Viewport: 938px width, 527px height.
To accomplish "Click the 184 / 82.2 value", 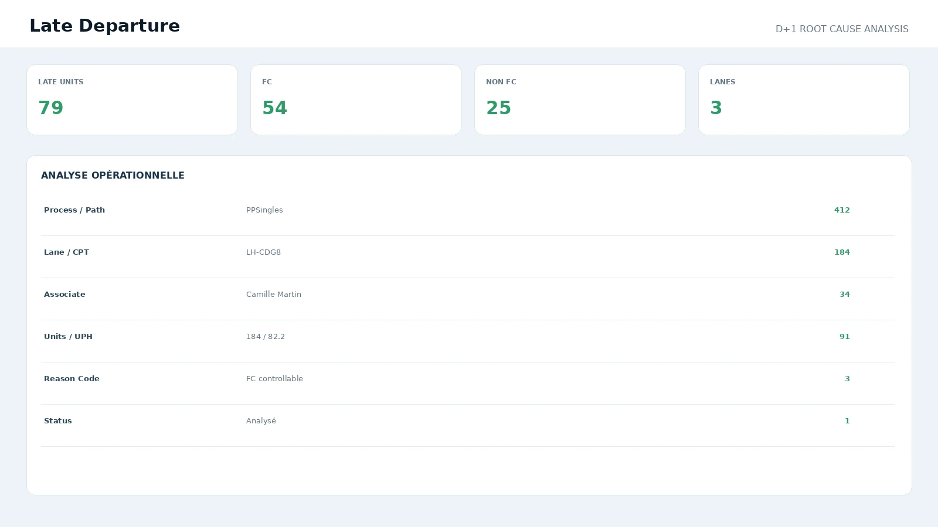I will click(x=266, y=337).
